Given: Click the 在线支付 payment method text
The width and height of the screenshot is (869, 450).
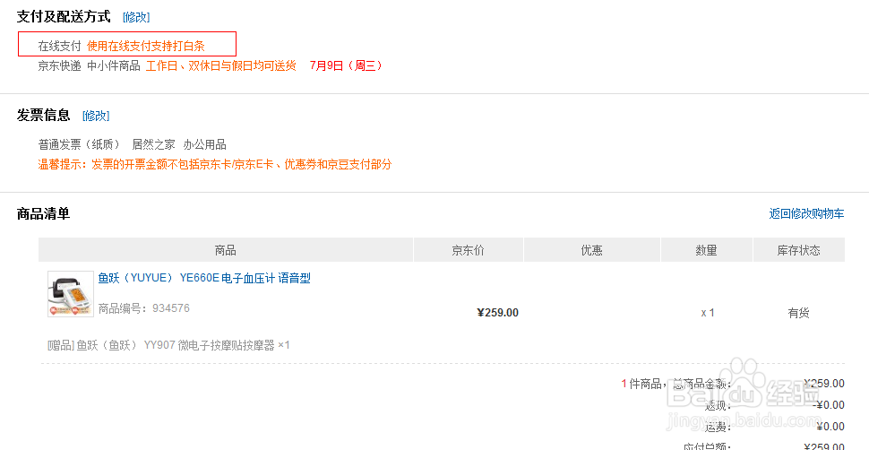Looking at the screenshot, I should click(59, 45).
